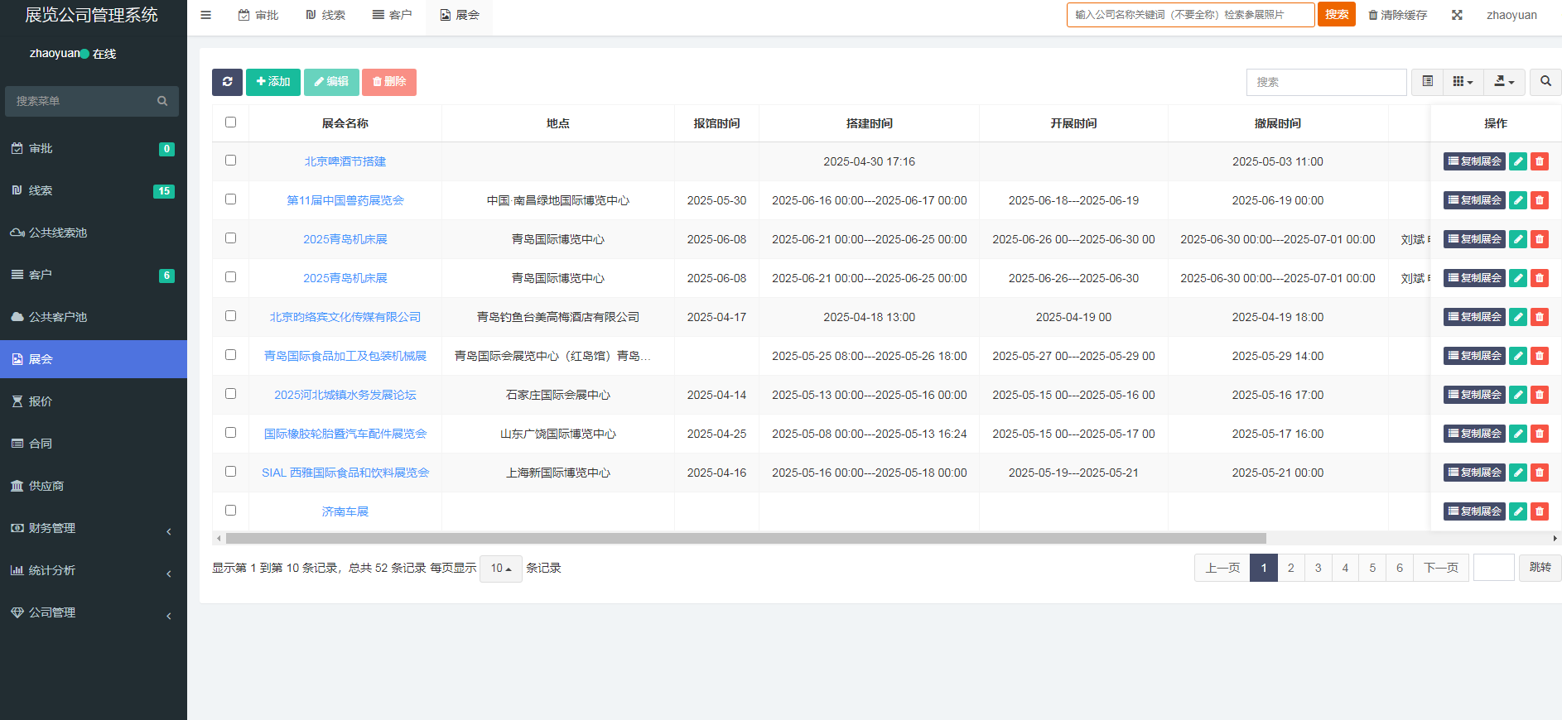Screen dimensions: 1562x720
Task: Open the 2025河北城镇水务发展论坛 link
Action: click(345, 395)
